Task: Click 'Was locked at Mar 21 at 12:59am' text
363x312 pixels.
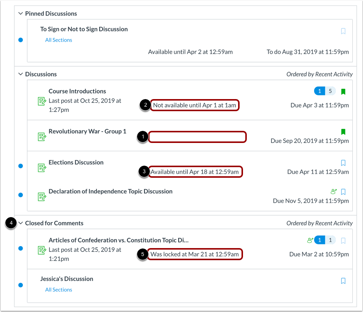Action: pos(195,255)
